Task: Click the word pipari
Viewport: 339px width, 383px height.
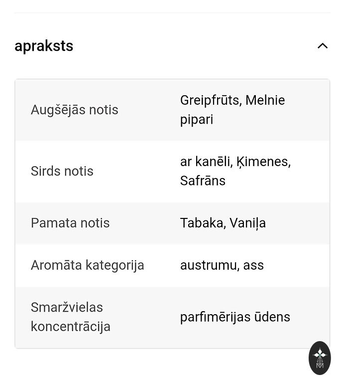Action: (x=197, y=120)
